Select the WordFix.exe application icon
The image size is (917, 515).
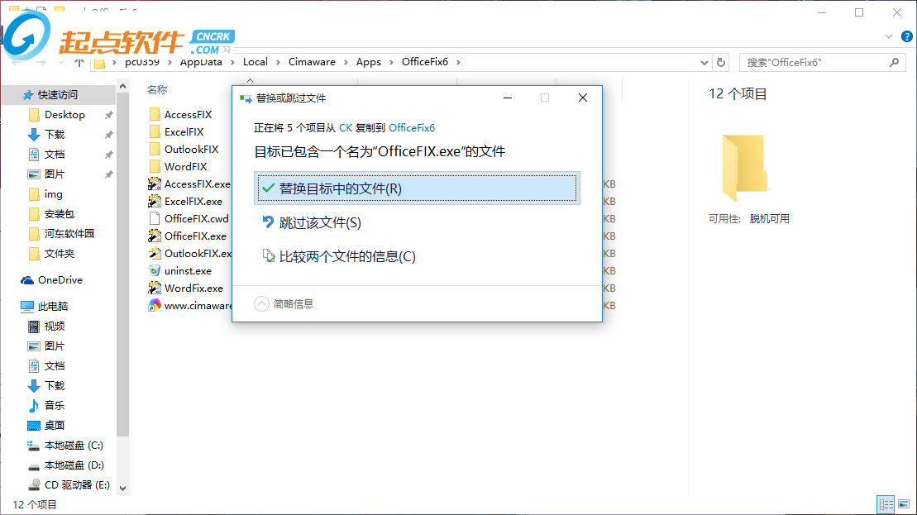pyautogui.click(x=155, y=288)
